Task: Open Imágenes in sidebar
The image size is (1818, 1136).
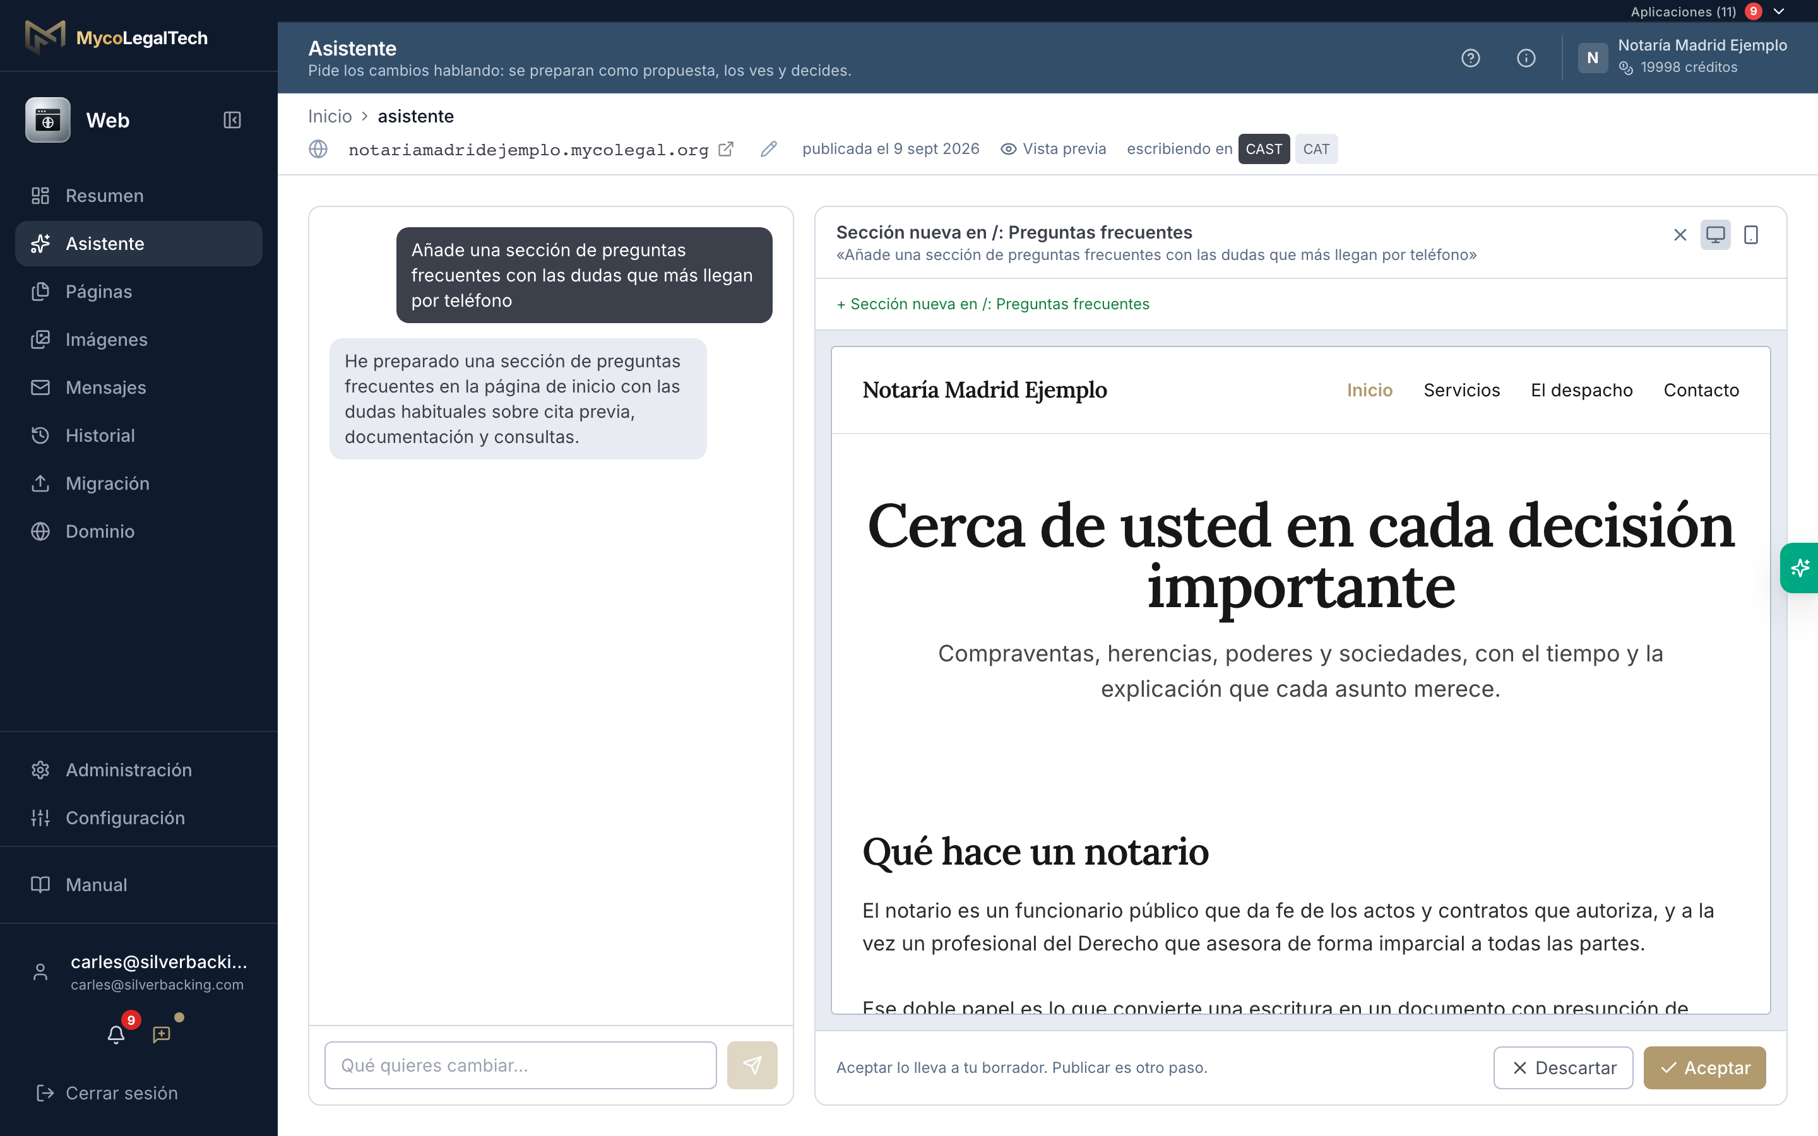Action: point(139,340)
